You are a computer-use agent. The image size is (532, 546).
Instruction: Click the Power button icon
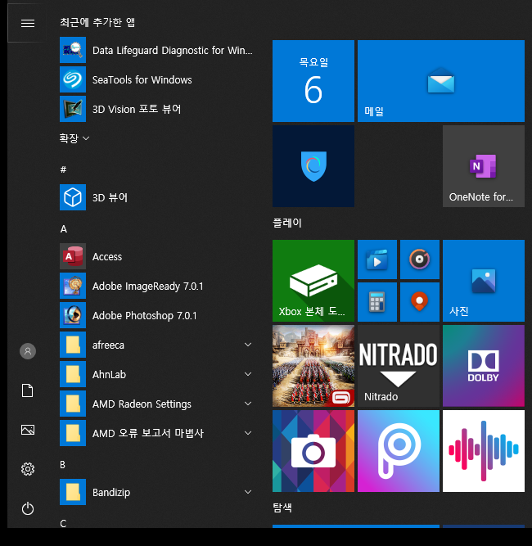coord(28,508)
